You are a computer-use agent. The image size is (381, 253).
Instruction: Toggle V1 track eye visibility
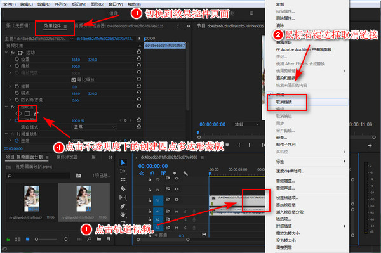(x=177, y=200)
